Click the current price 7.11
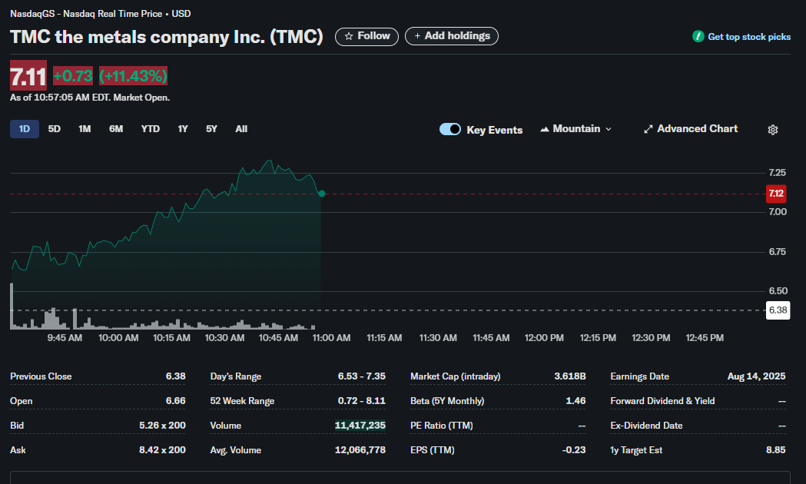 pyautogui.click(x=28, y=76)
